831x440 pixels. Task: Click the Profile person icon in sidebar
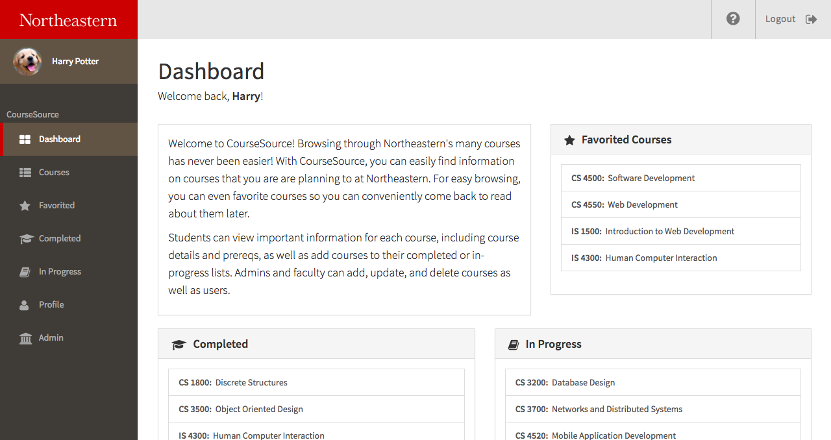click(24, 305)
